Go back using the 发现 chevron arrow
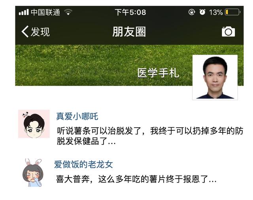 point(25,32)
